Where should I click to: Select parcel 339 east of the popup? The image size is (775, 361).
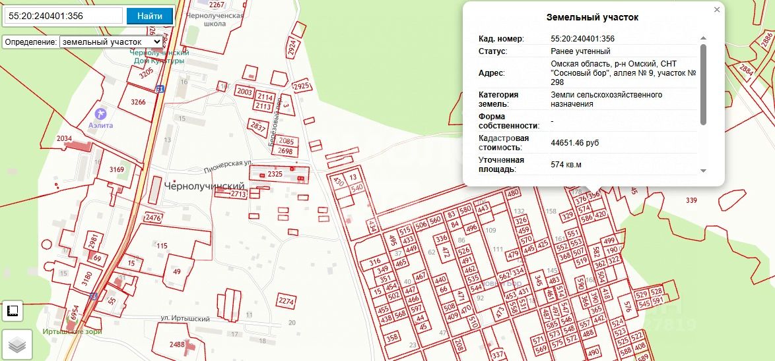point(691,200)
